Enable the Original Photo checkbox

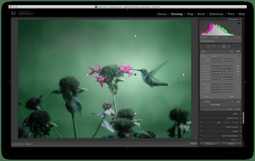(202, 41)
